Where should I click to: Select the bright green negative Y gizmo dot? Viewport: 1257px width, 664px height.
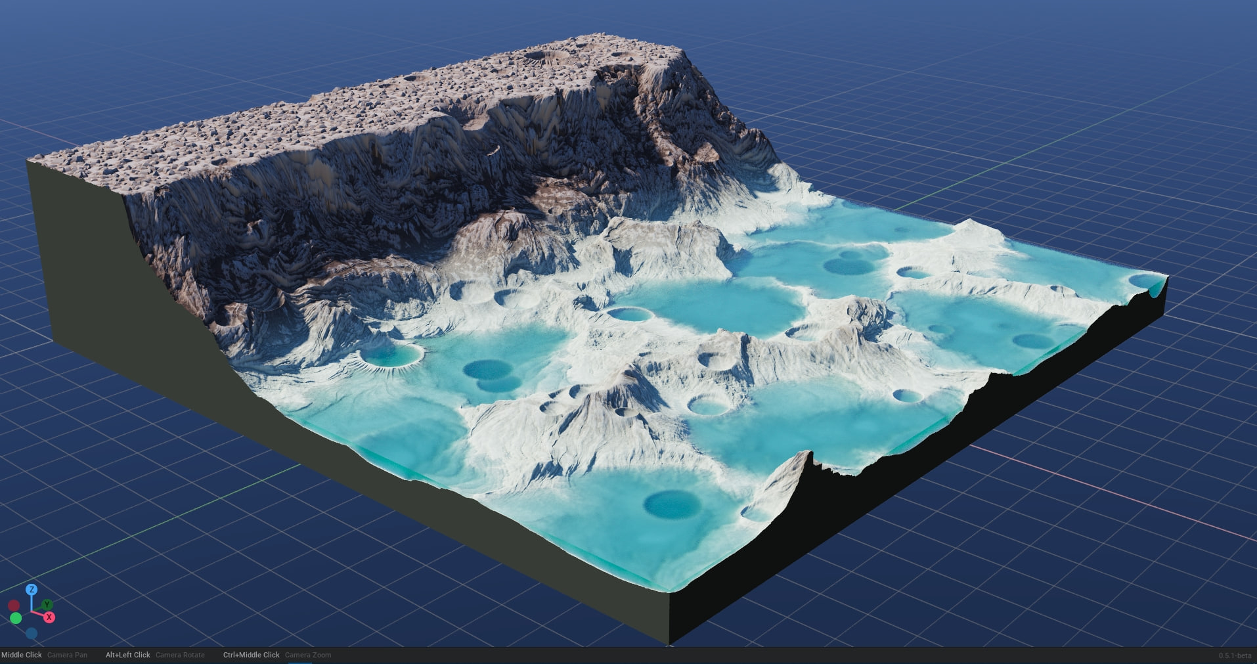point(16,618)
